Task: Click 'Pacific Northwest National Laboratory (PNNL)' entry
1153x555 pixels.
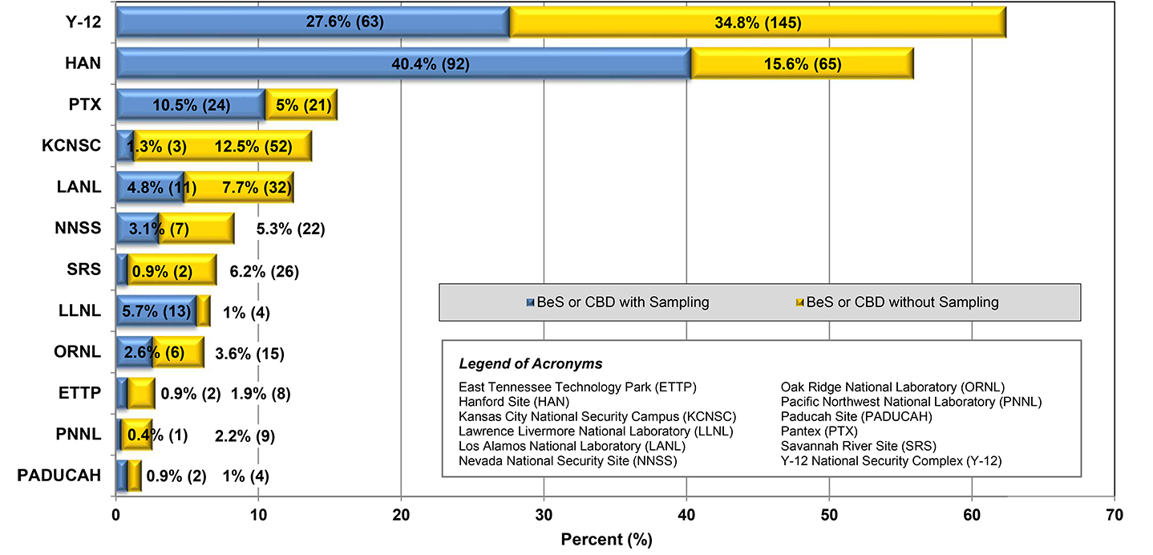Action: 911,402
